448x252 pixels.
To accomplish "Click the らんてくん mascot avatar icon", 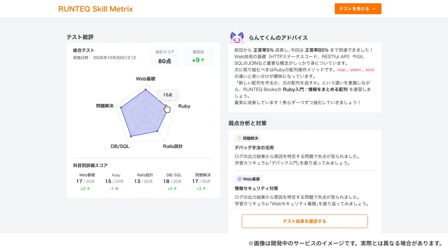I will point(237,37).
